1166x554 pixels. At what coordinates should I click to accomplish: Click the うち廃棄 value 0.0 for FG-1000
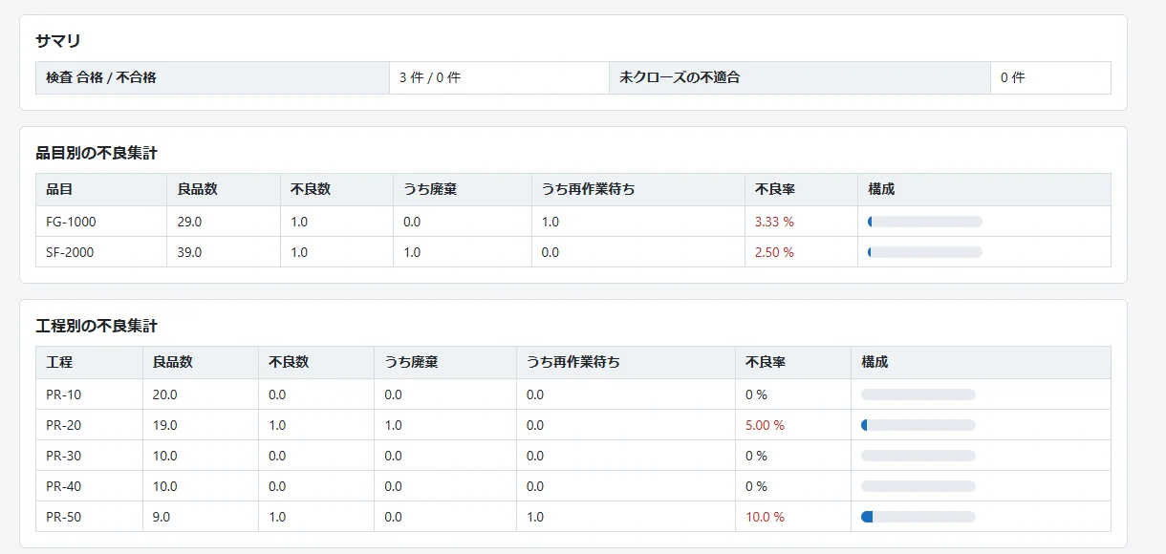(412, 222)
